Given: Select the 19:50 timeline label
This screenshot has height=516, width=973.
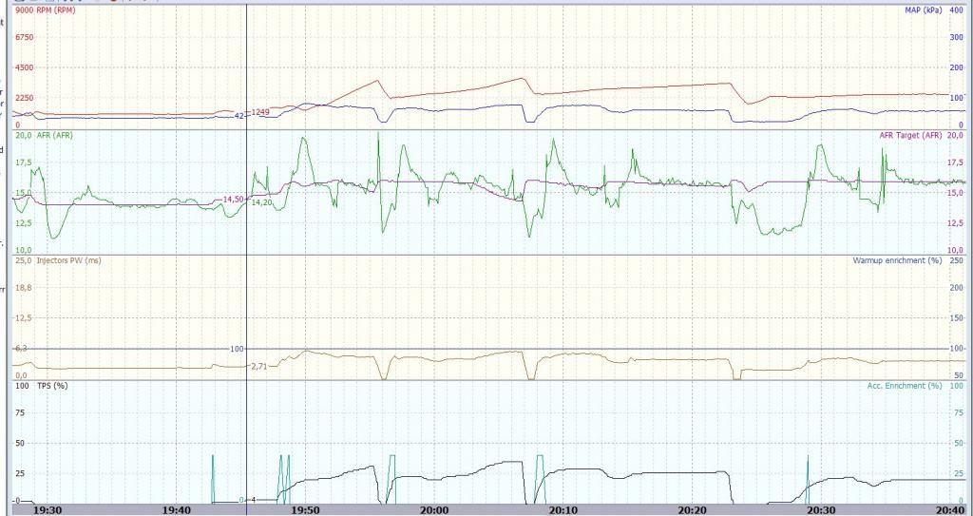Looking at the screenshot, I should (306, 509).
